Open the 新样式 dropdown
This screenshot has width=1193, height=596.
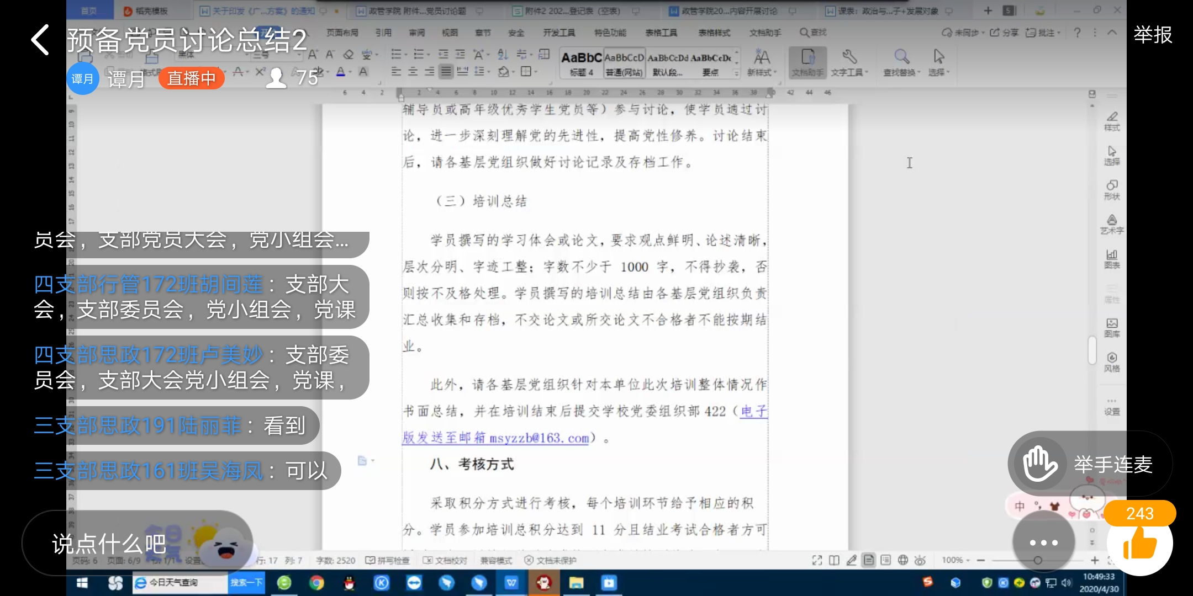pyautogui.click(x=762, y=62)
